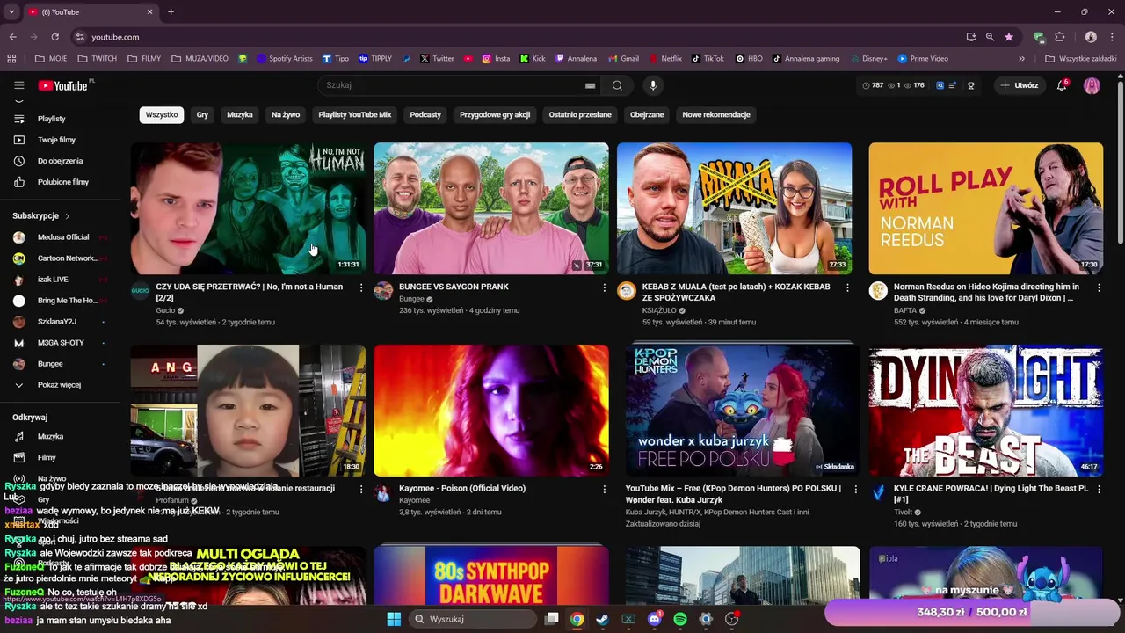Image resolution: width=1125 pixels, height=633 pixels.
Task: Open the Chrome profile avatar
Action: pos(1091,37)
